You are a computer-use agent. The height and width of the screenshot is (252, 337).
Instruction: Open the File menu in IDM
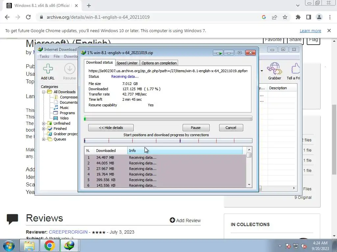[57, 56]
